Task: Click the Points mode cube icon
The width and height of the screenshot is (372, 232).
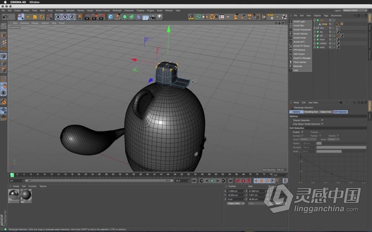Action: (x=4, y=56)
